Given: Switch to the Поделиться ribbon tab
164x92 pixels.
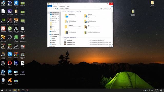Looking at the screenshot, I should coord(62,6).
